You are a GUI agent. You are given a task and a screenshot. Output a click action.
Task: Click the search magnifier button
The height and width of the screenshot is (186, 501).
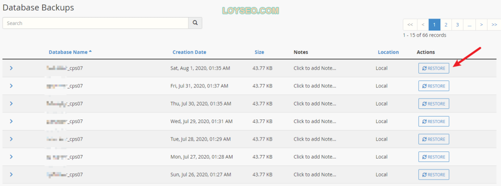pos(195,23)
